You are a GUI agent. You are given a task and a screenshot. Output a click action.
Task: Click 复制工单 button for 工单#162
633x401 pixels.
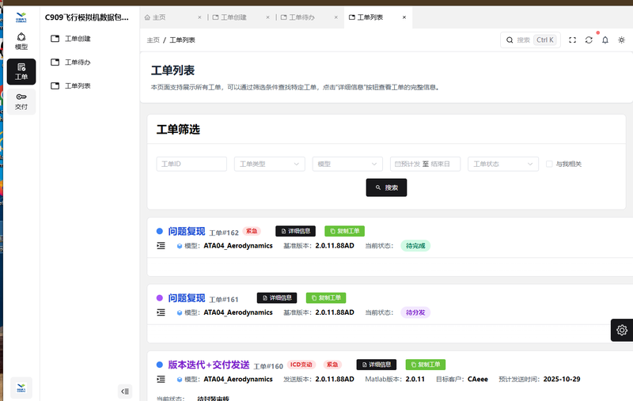pyautogui.click(x=344, y=231)
